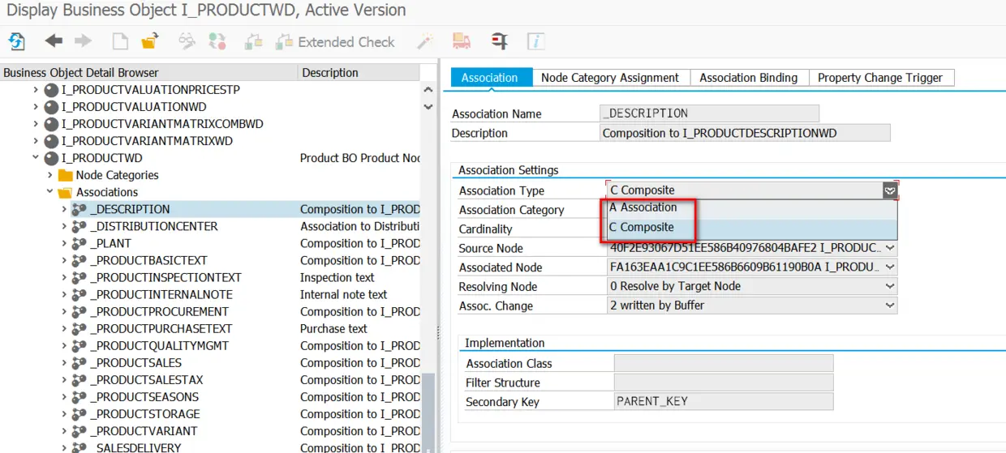Collapse the I_PRODUCTWD tree node

tap(36, 158)
